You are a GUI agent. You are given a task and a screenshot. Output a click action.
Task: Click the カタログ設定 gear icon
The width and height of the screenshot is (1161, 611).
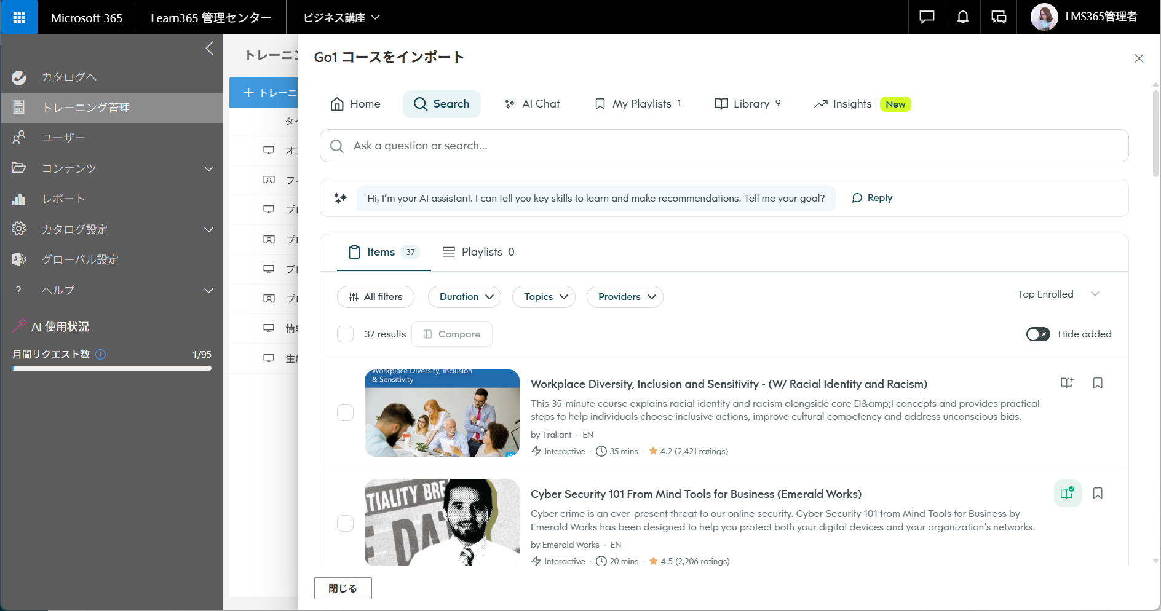point(19,229)
